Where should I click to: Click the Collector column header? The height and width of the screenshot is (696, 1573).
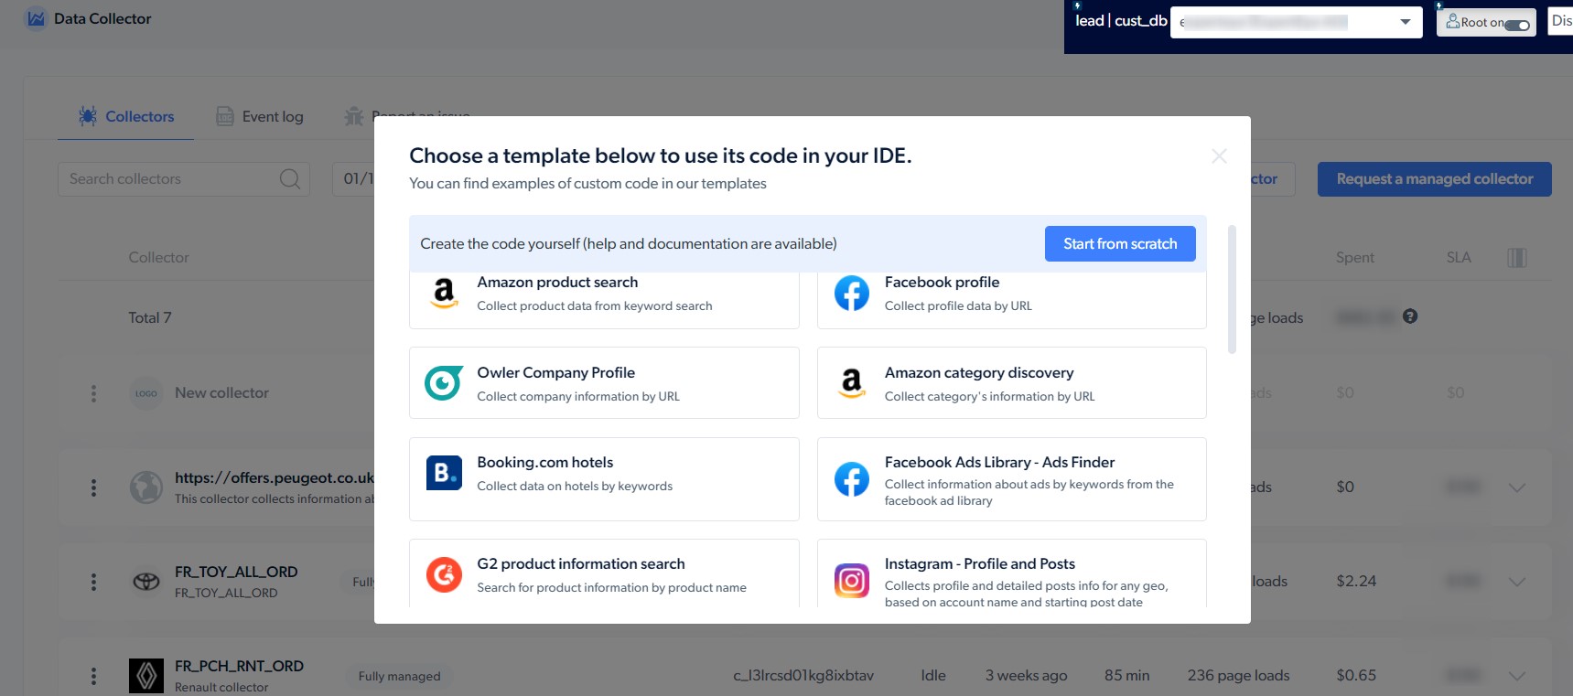(x=158, y=258)
